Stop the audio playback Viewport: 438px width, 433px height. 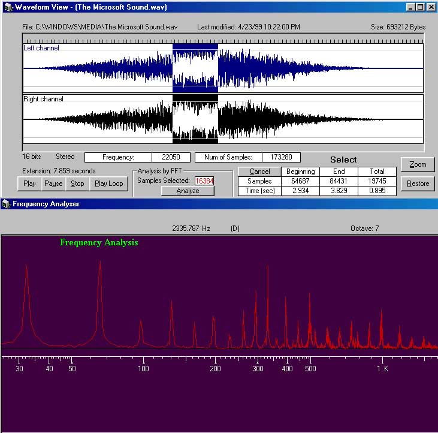[77, 184]
